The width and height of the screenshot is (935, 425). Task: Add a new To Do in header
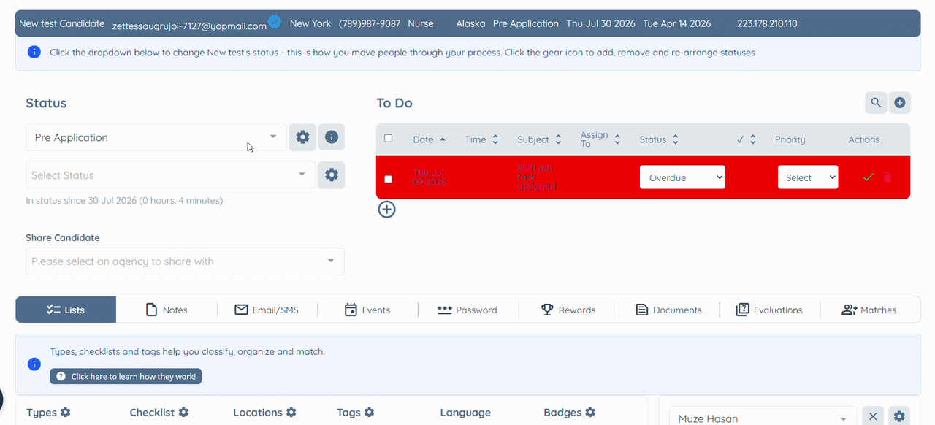point(900,103)
